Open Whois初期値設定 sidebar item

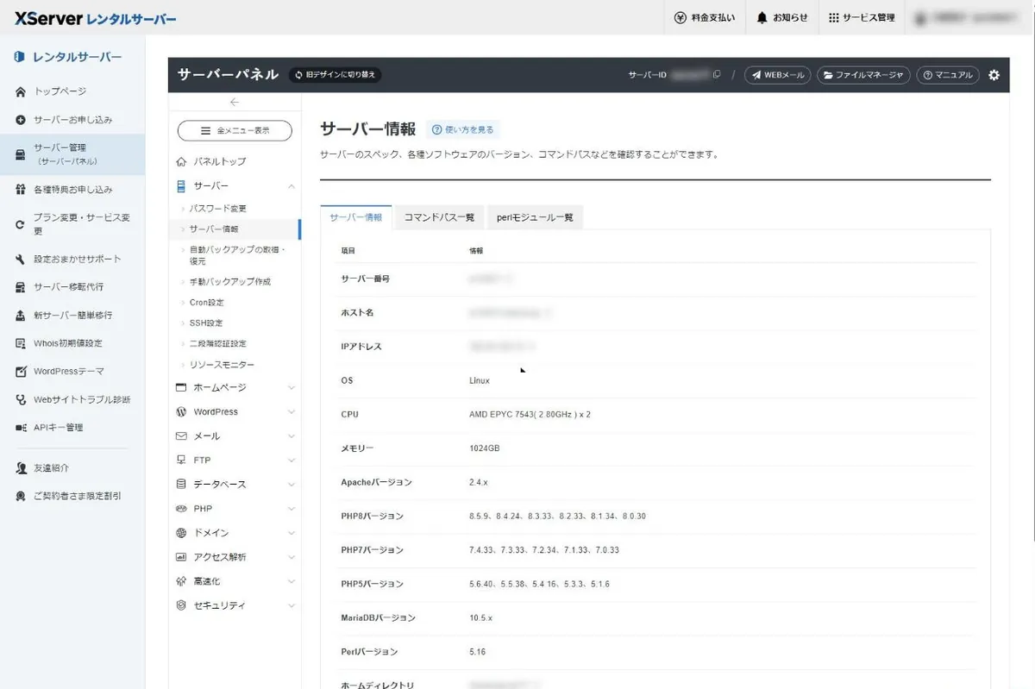(x=60, y=343)
